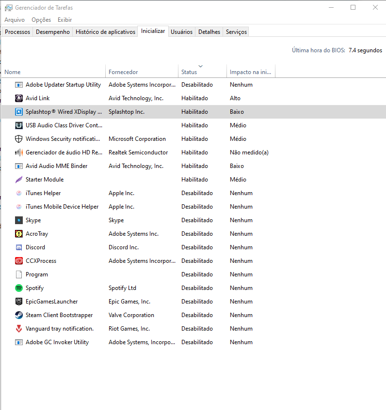This screenshot has width=386, height=410.
Task: Select the USB Audio Class Driver Cont... name
Action: pos(64,125)
